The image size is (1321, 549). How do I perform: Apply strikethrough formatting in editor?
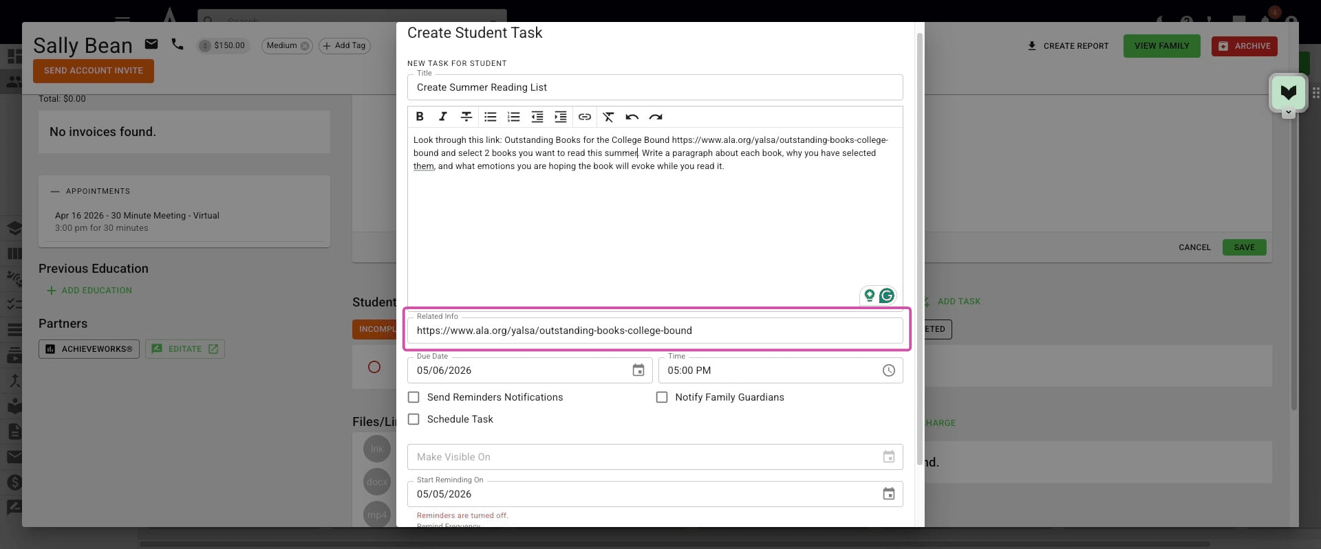466,117
